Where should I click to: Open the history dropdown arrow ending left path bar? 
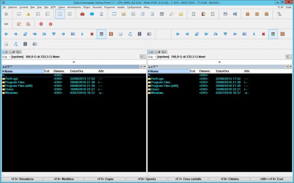coord(145,67)
